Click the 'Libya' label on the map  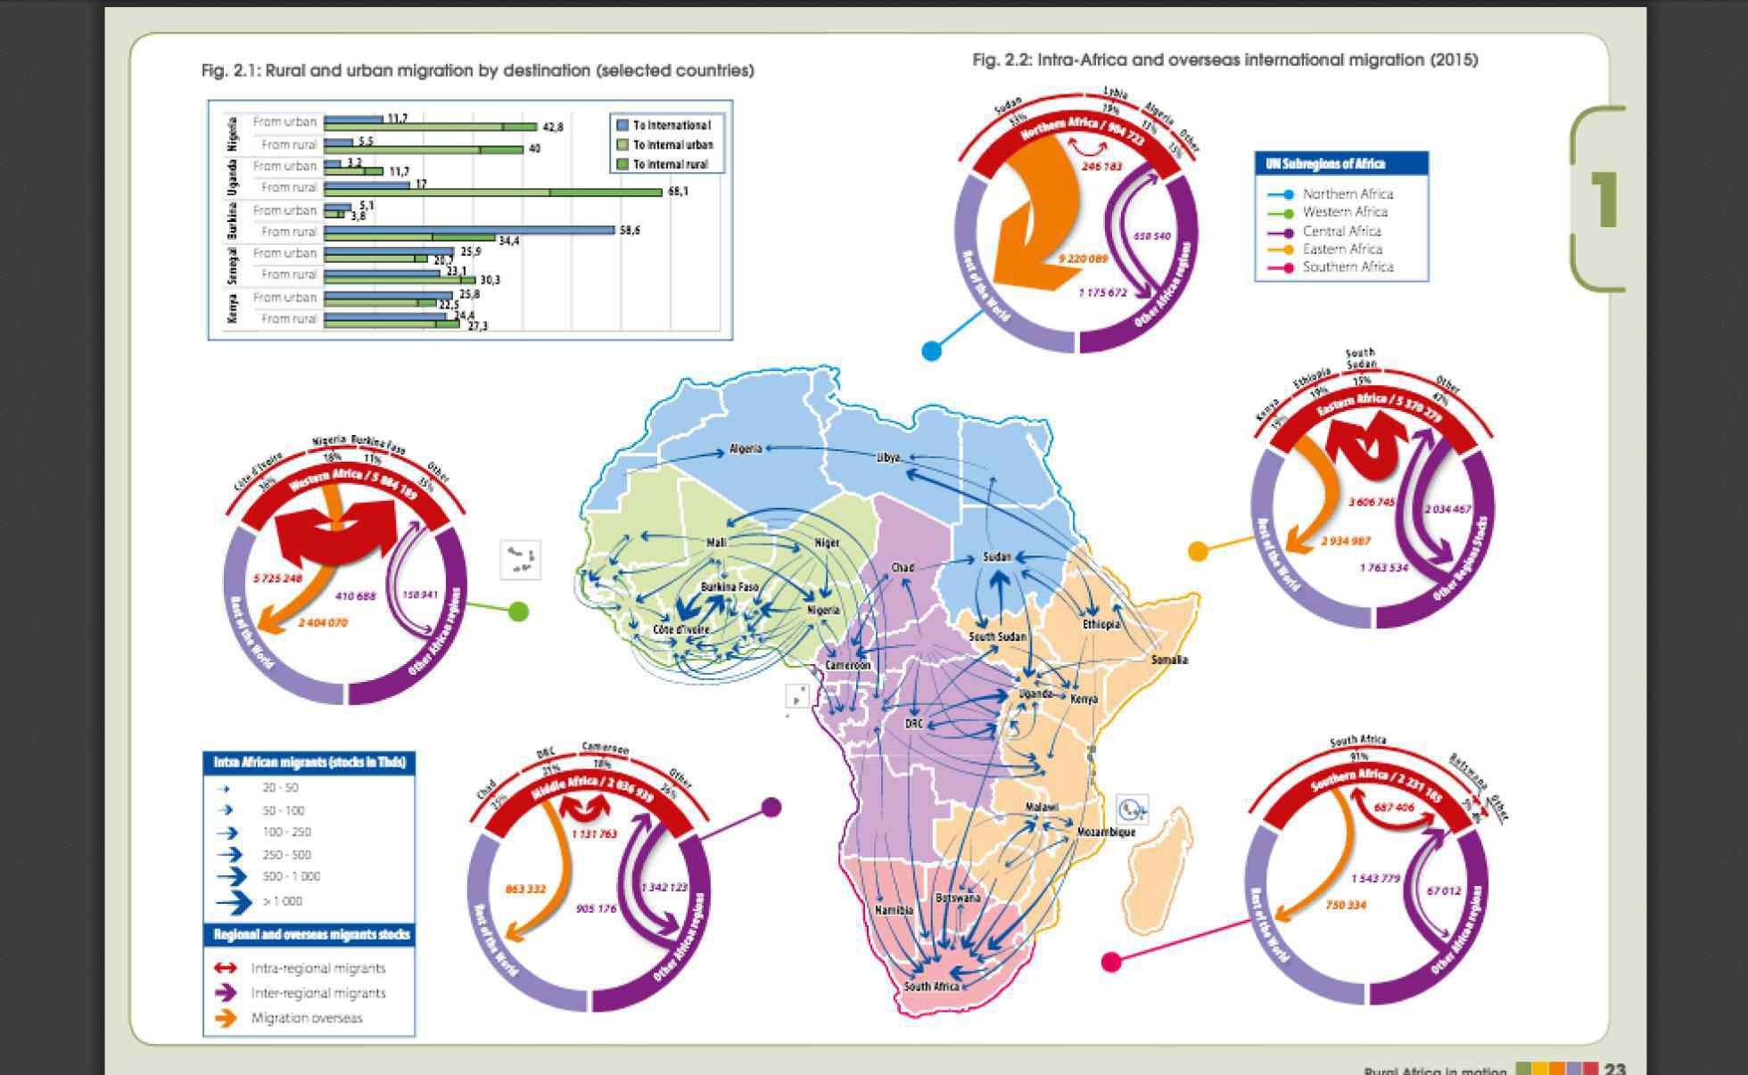[x=888, y=457]
